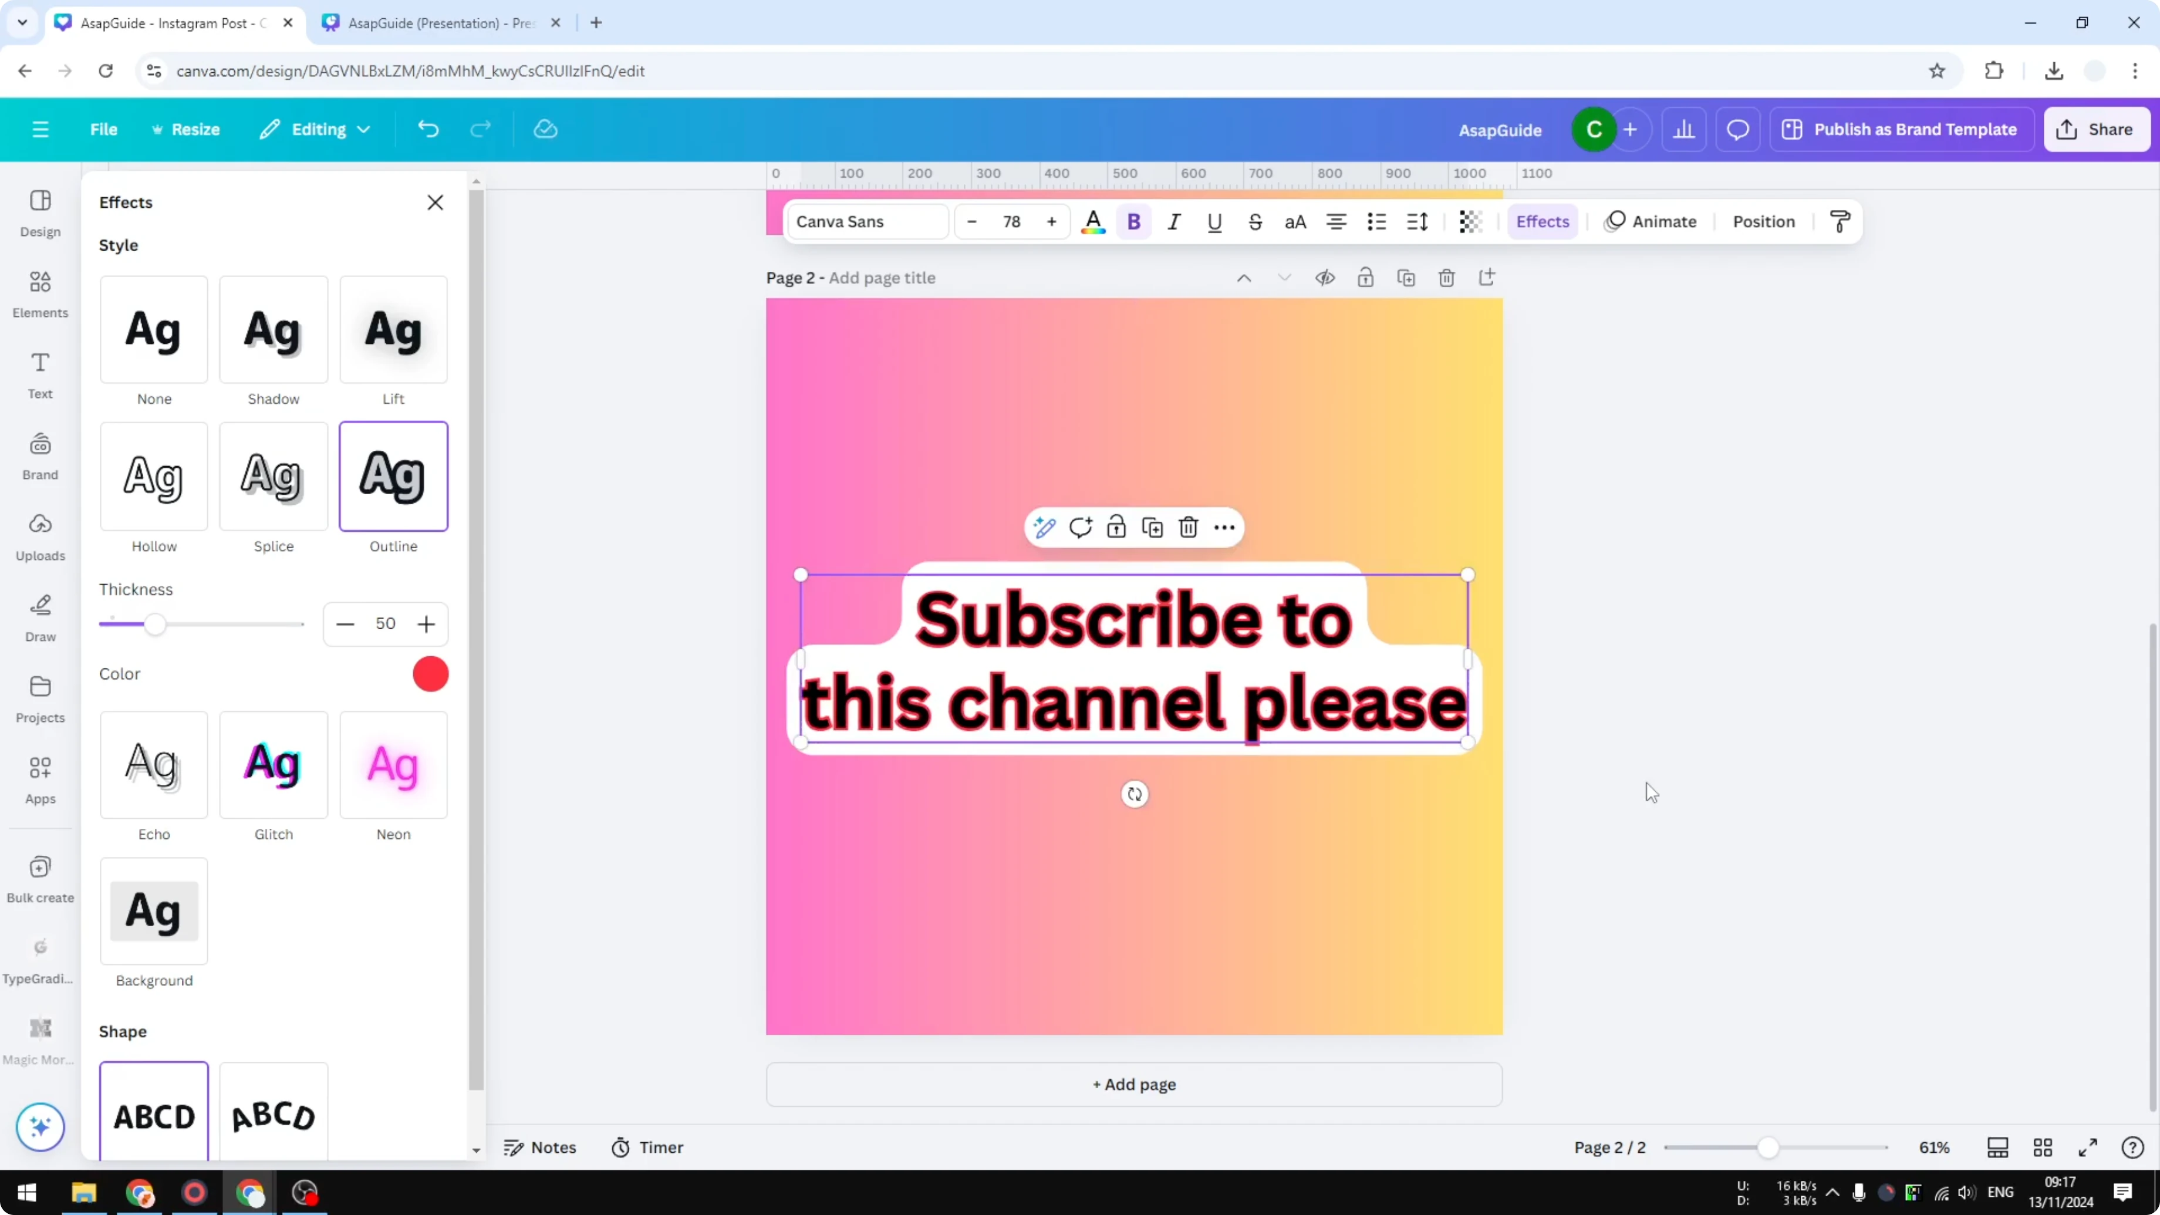Delete the selected text using the trash icon
This screenshot has height=1215, width=2160.
(x=1189, y=526)
